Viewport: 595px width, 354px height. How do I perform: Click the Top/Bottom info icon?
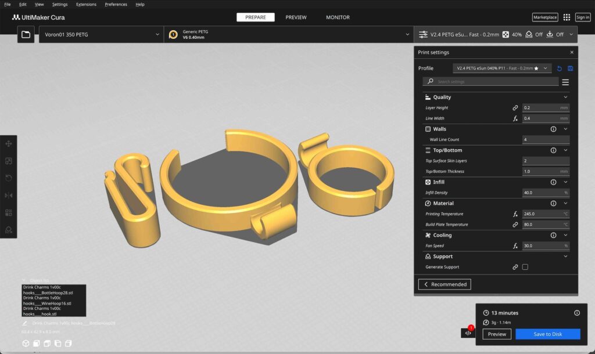553,150
